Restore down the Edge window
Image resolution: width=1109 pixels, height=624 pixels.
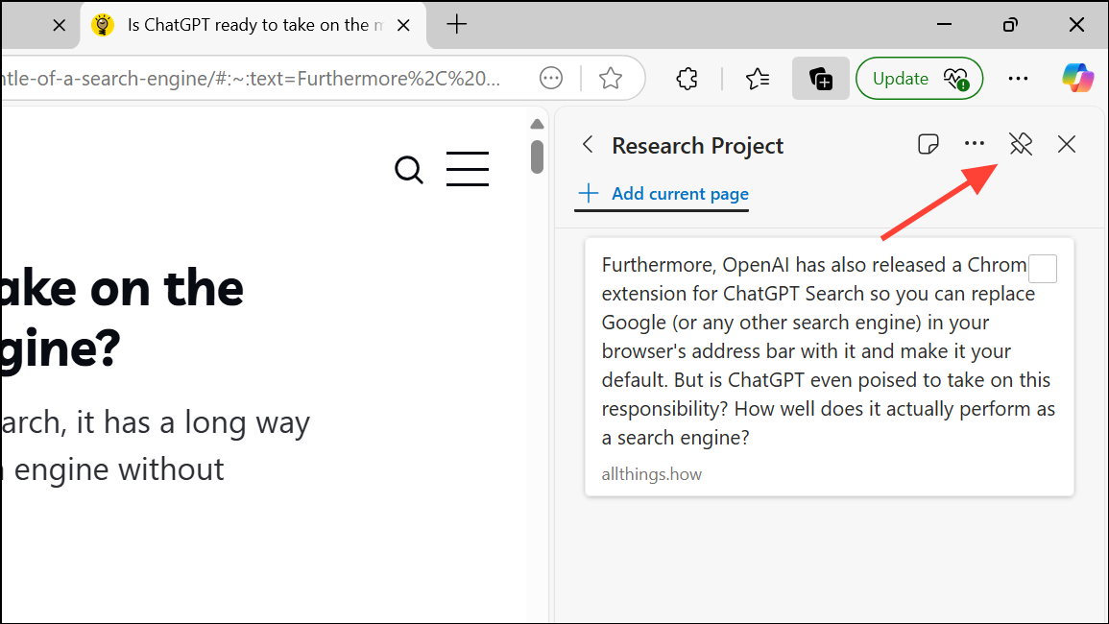(1010, 25)
